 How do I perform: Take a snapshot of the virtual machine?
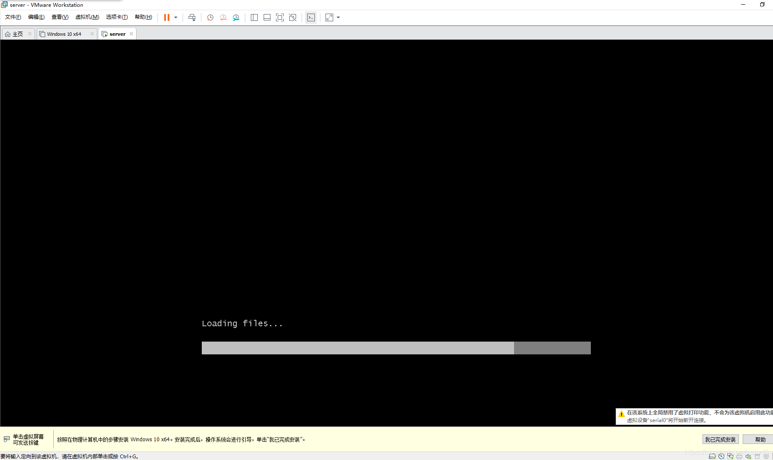pos(210,17)
